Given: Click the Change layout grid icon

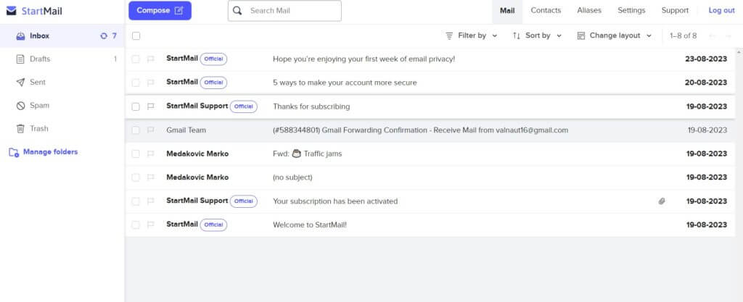Looking at the screenshot, I should pos(581,35).
